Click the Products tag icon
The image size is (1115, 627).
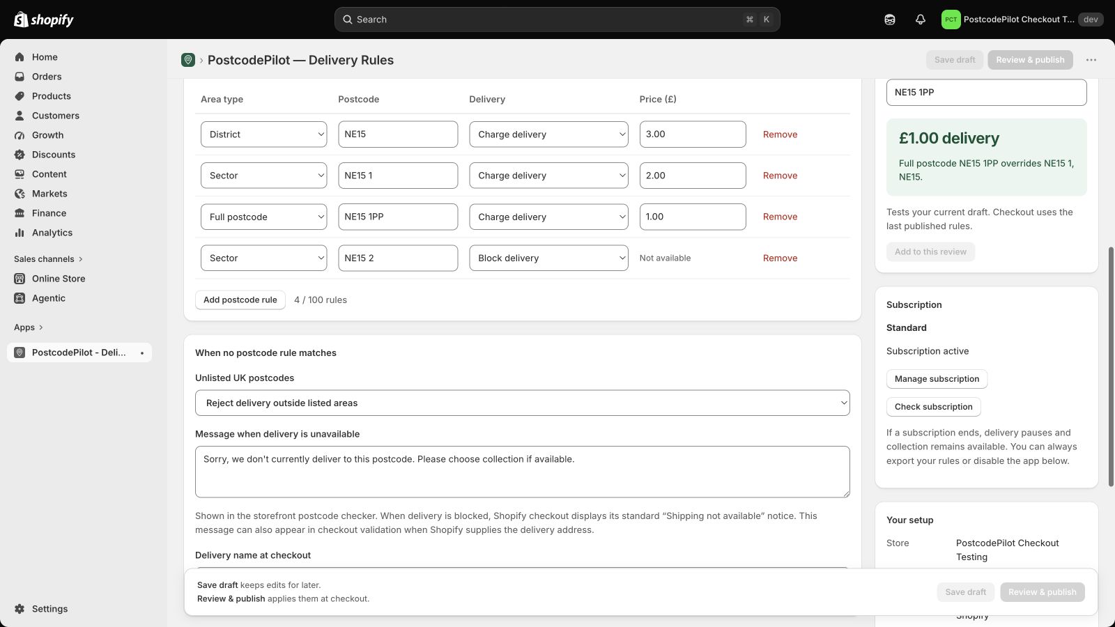(x=20, y=96)
